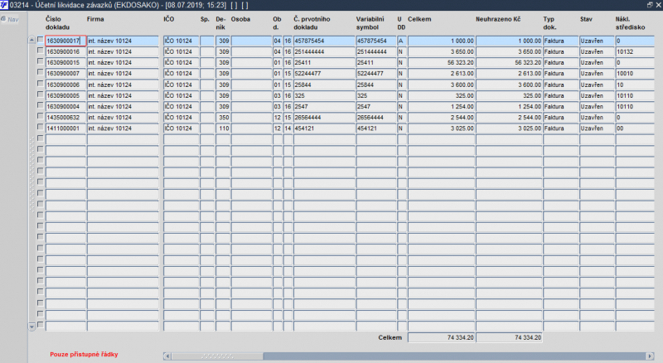The width and height of the screenshot is (663, 363).
Task: Click Neuhrazeno amount 3 025.00 cell
Action: tap(509, 128)
